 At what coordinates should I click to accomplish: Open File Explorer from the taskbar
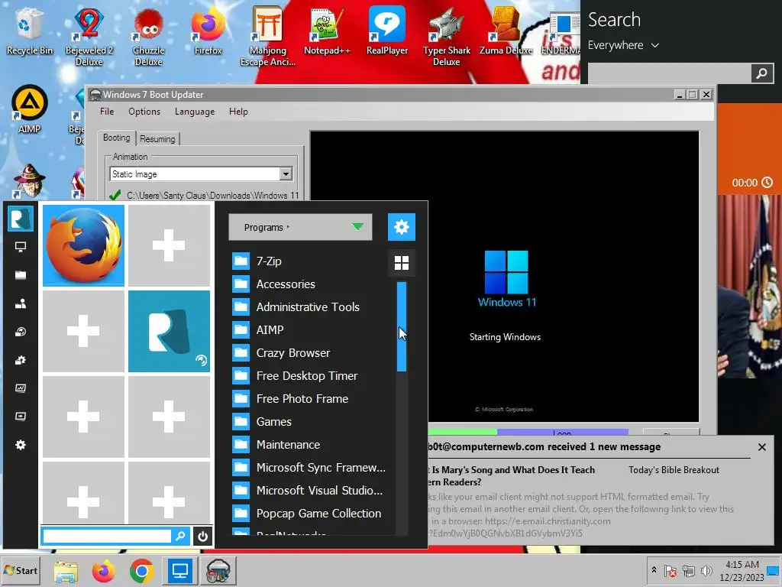click(x=66, y=571)
